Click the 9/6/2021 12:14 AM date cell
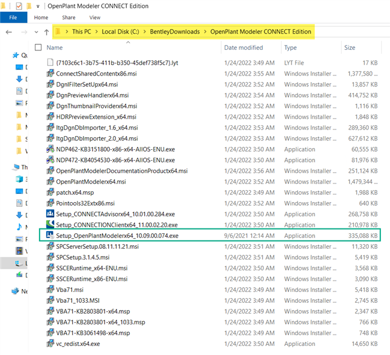This screenshot has width=390, height=355. click(249, 236)
